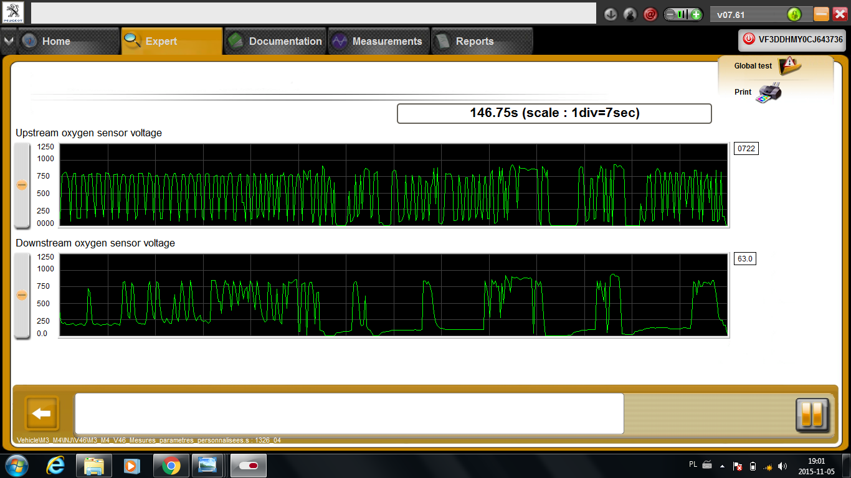Expand the chevron menu left of Home
The image size is (851, 478).
point(8,41)
